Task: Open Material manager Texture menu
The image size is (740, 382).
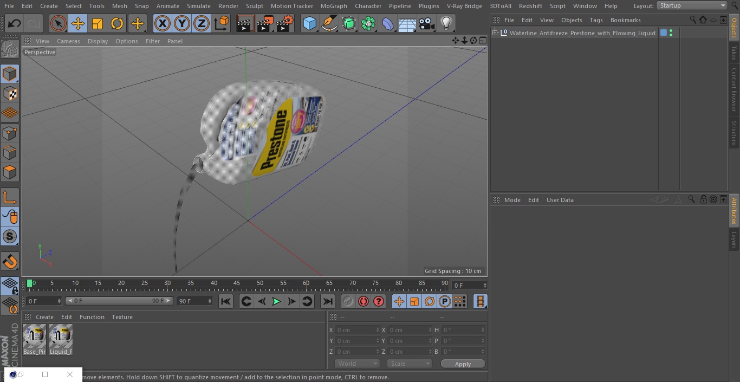Action: click(122, 317)
